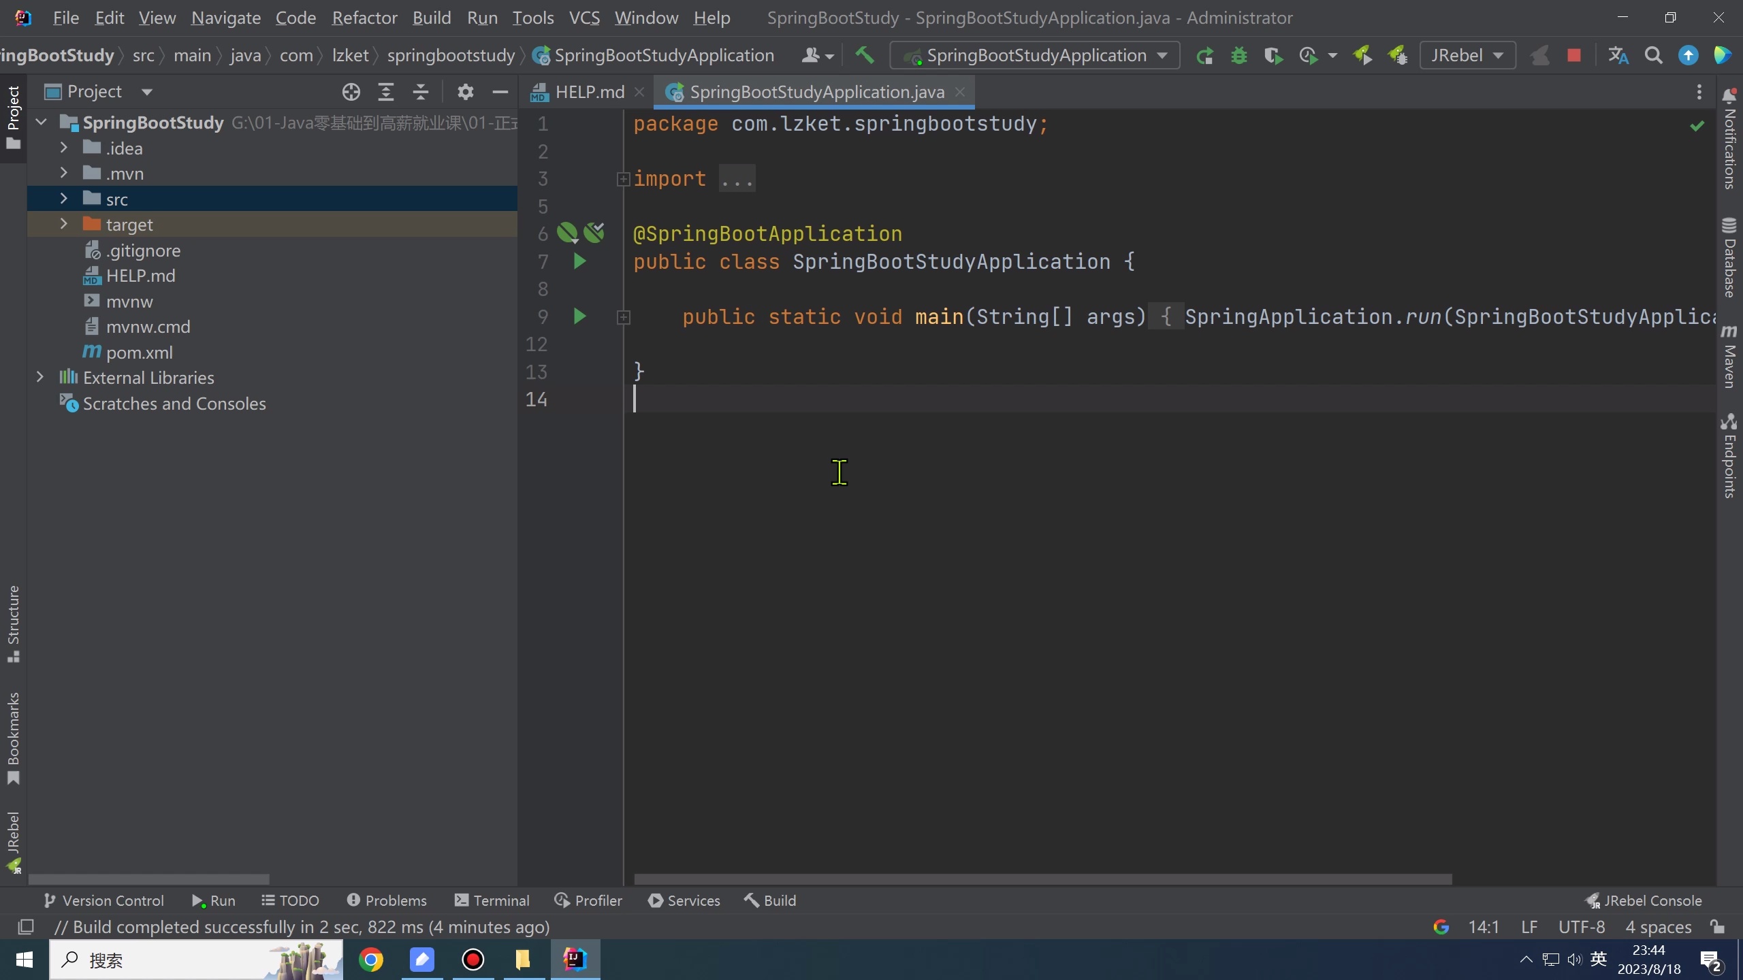The height and width of the screenshot is (980, 1743).
Task: Open Project panel settings gear
Action: point(465,92)
